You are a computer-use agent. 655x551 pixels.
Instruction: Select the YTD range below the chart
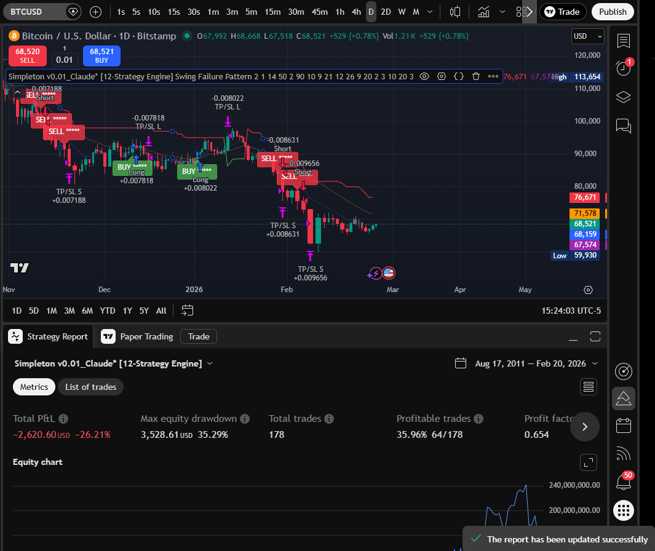pos(107,311)
